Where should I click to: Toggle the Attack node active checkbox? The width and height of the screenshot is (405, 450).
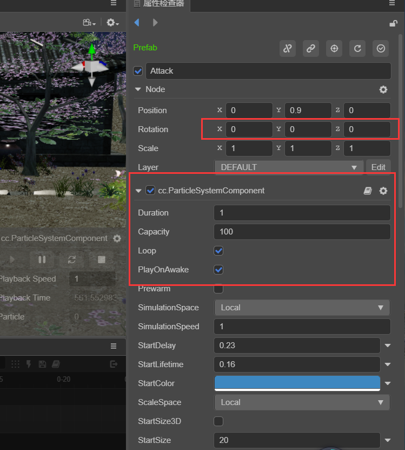(138, 71)
